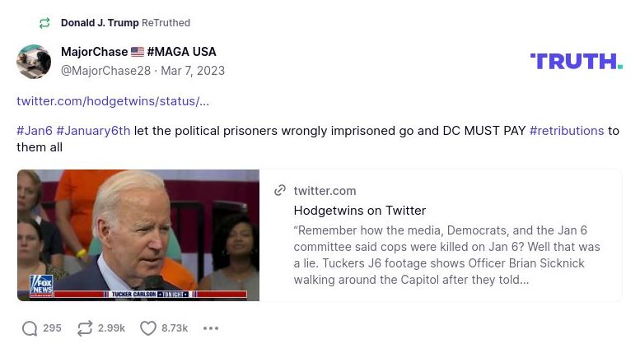Like the post with heart icon
Screen dimensions: 640x353
(148, 328)
